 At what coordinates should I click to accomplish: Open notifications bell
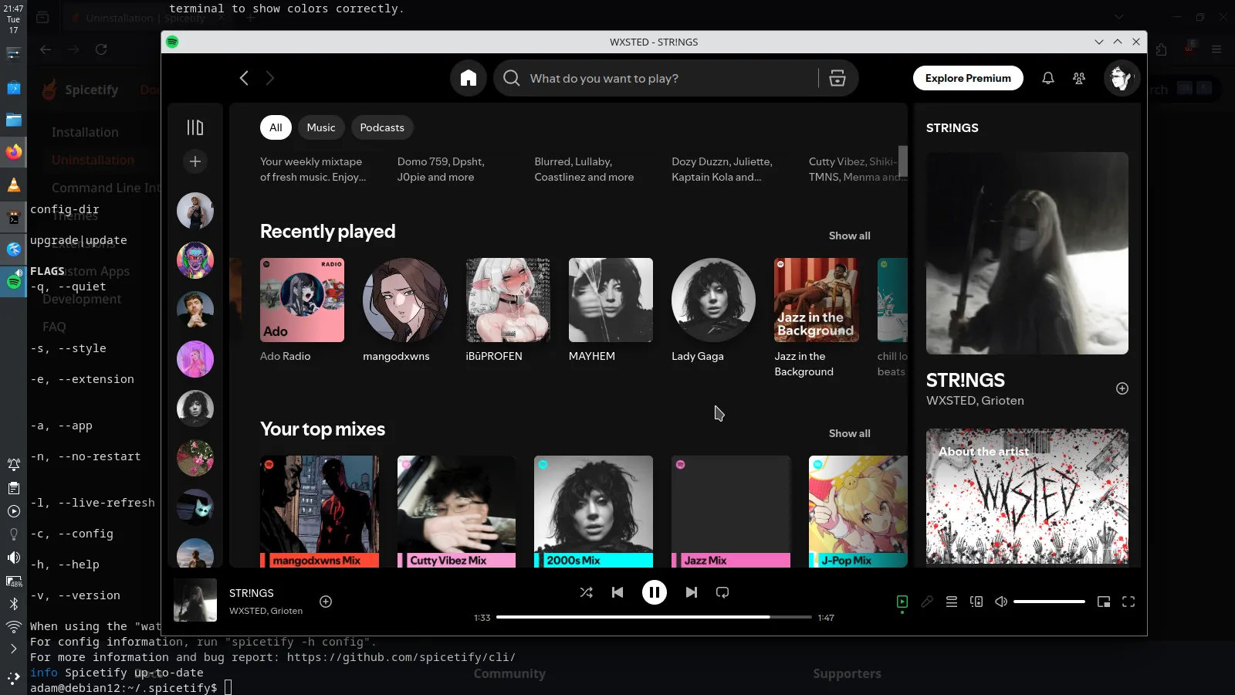pos(1048,78)
